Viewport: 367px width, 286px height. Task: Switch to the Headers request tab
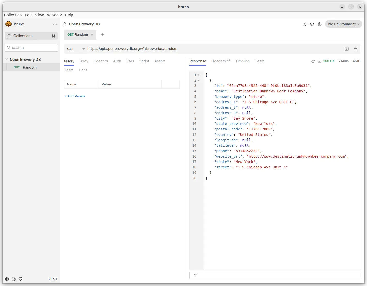101,61
